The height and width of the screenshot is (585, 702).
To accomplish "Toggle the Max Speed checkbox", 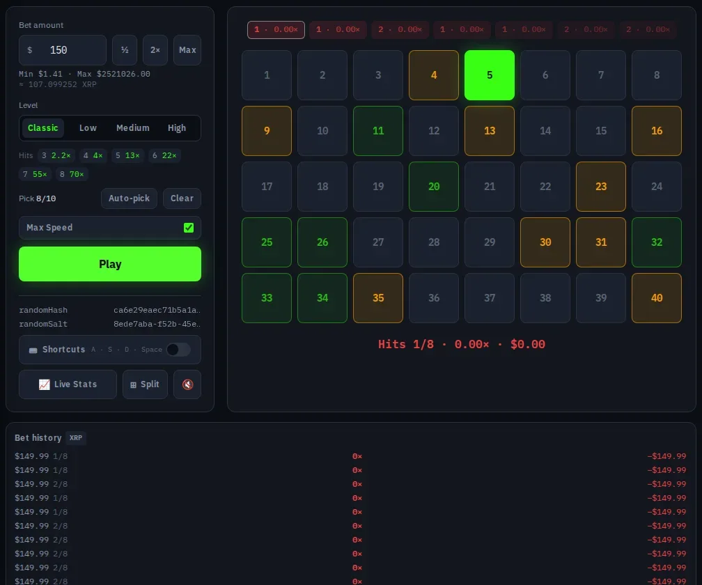I will (189, 227).
